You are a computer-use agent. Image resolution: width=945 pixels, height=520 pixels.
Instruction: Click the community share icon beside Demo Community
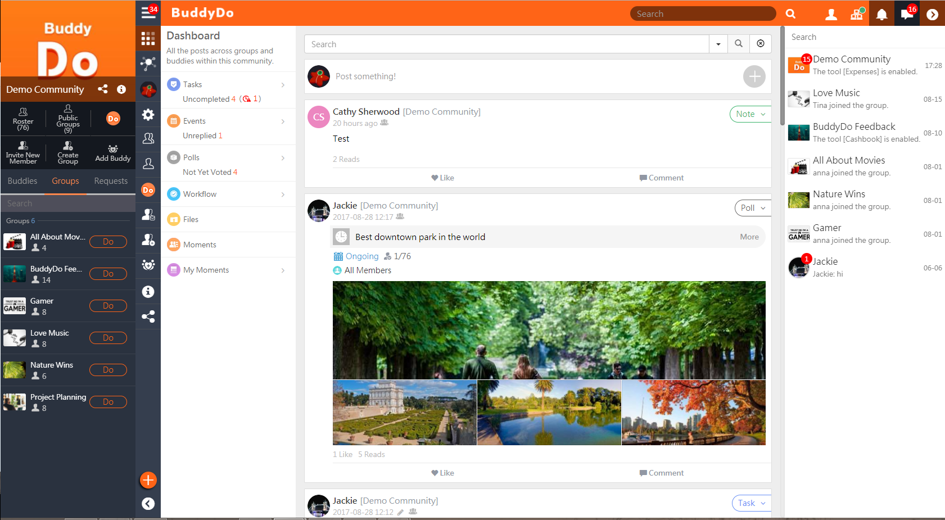[103, 89]
